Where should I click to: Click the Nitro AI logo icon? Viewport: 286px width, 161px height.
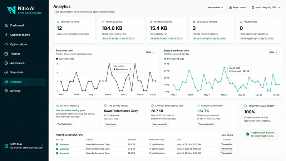coord(11,10)
